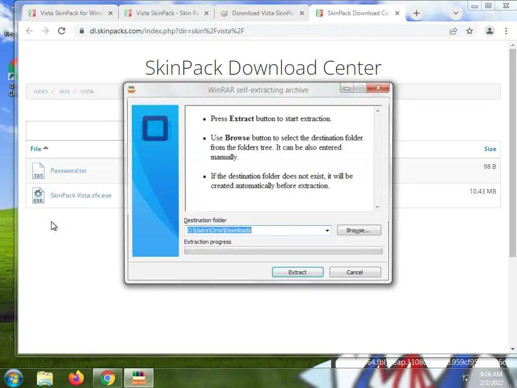Image resolution: width=517 pixels, height=388 pixels.
Task: Click 98 B size value
Action: pyautogui.click(x=490, y=167)
